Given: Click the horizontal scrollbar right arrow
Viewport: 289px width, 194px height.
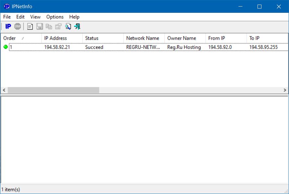Looking at the screenshot, I should tap(285, 90).
